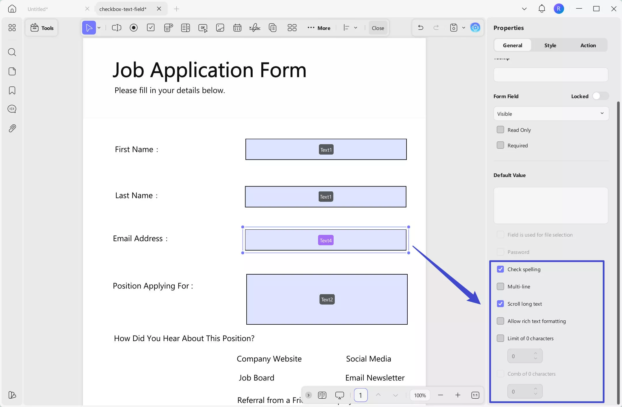The height and width of the screenshot is (407, 622).
Task: Open the bookmarks sidebar panel
Action: click(12, 90)
